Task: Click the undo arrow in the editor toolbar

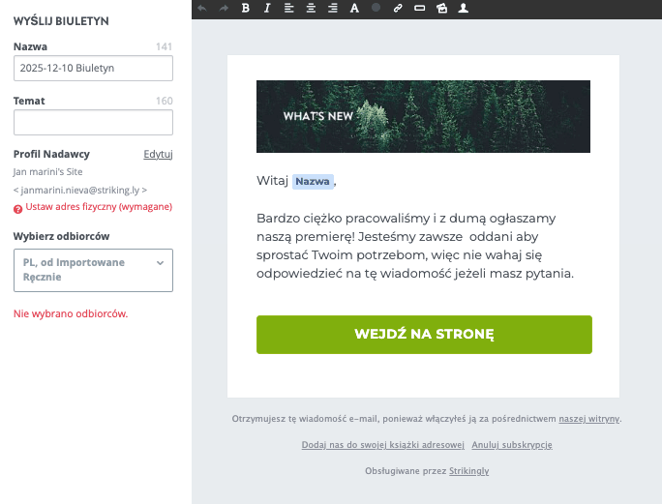Action: pos(202,8)
